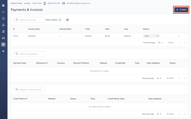191x119 pixels.
Task: Go to next page of payments table
Action: click(185, 78)
